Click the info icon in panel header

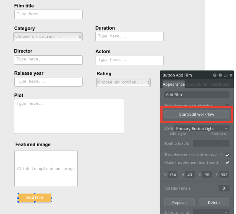tap(220, 75)
